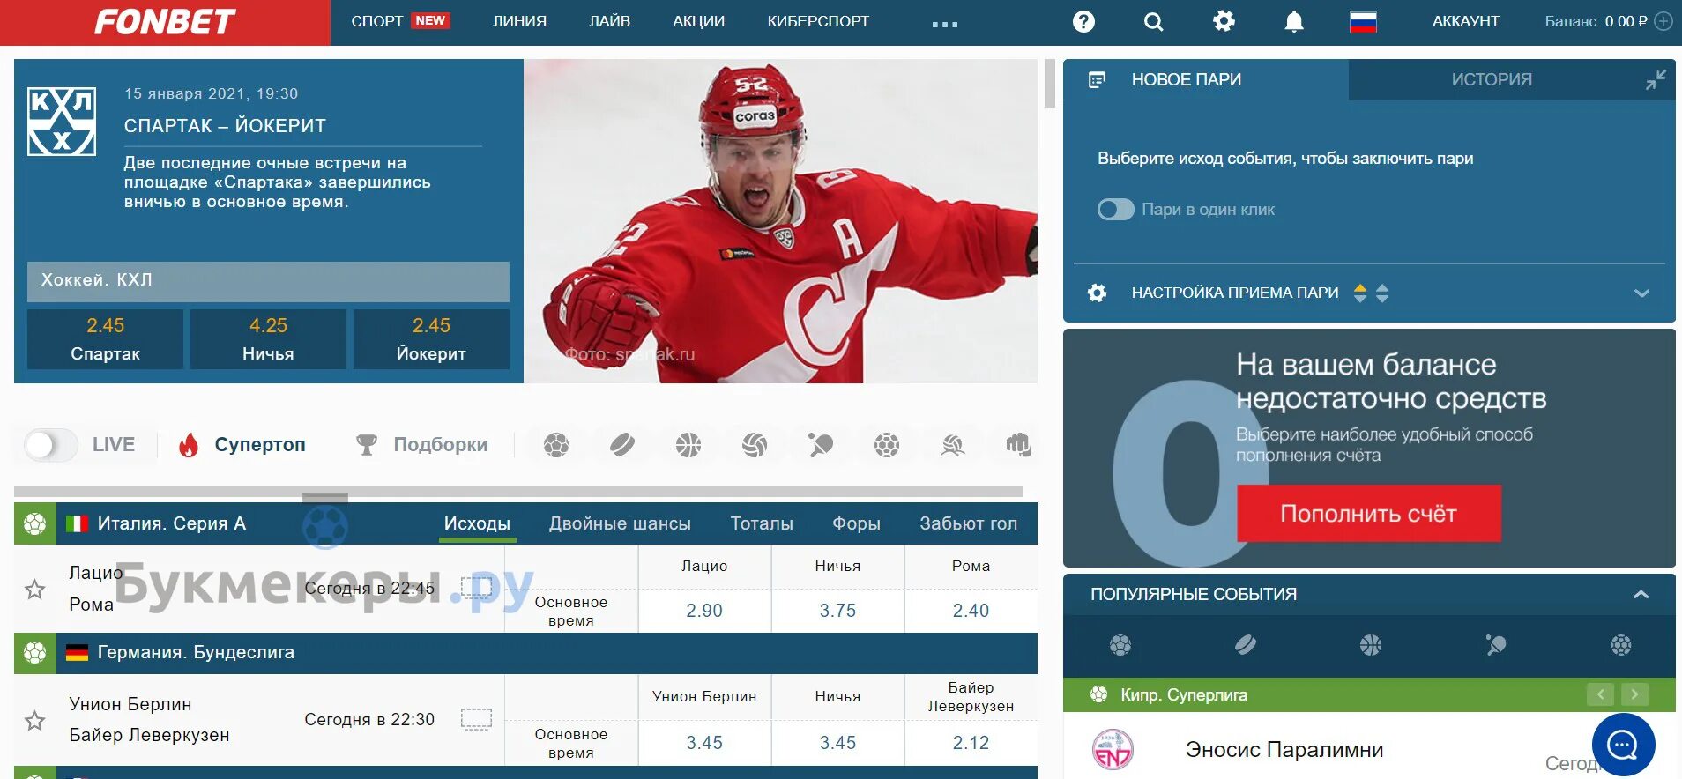Viewport: 1682px width, 779px height.
Task: Open broadcast icon for Union Berlin match
Action: click(476, 719)
